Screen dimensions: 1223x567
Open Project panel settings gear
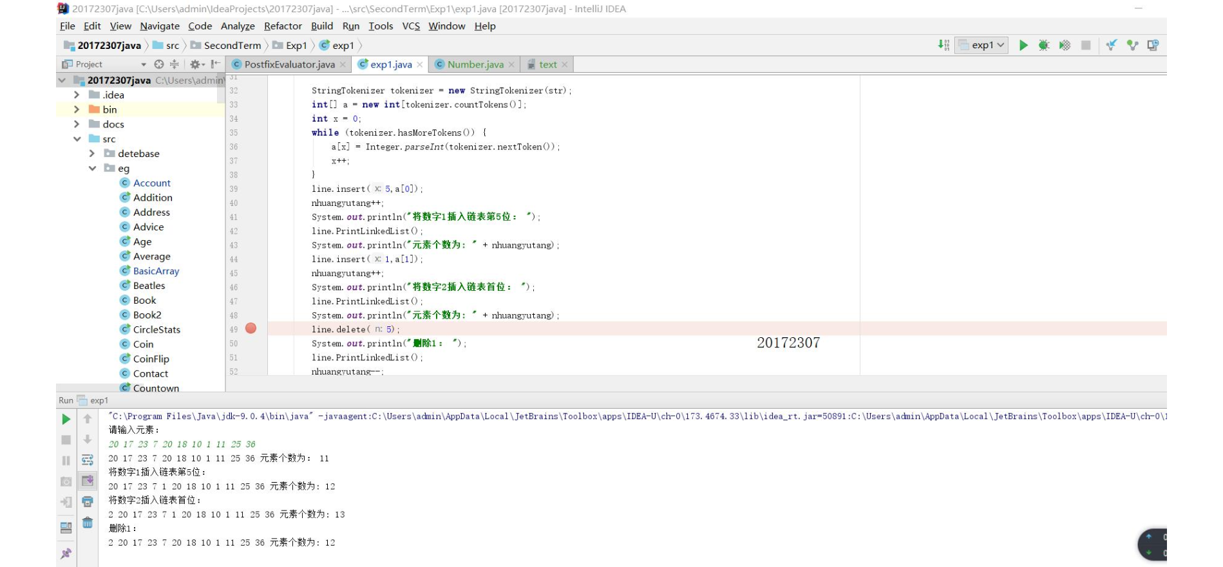[x=196, y=64]
